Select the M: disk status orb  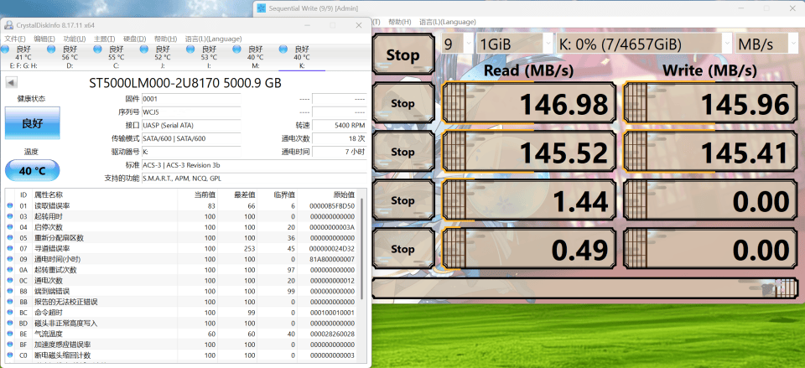click(236, 49)
